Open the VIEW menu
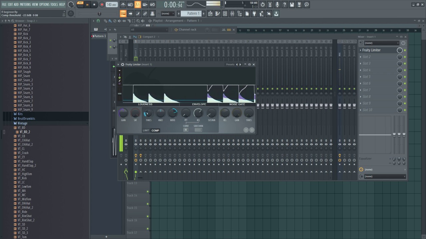The height and width of the screenshot is (239, 426). click(35, 4)
